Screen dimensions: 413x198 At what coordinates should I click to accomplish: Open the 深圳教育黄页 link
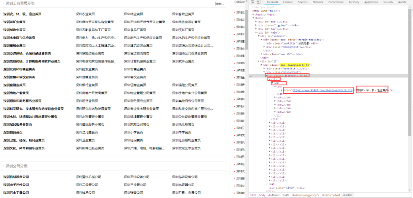(x=13, y=132)
